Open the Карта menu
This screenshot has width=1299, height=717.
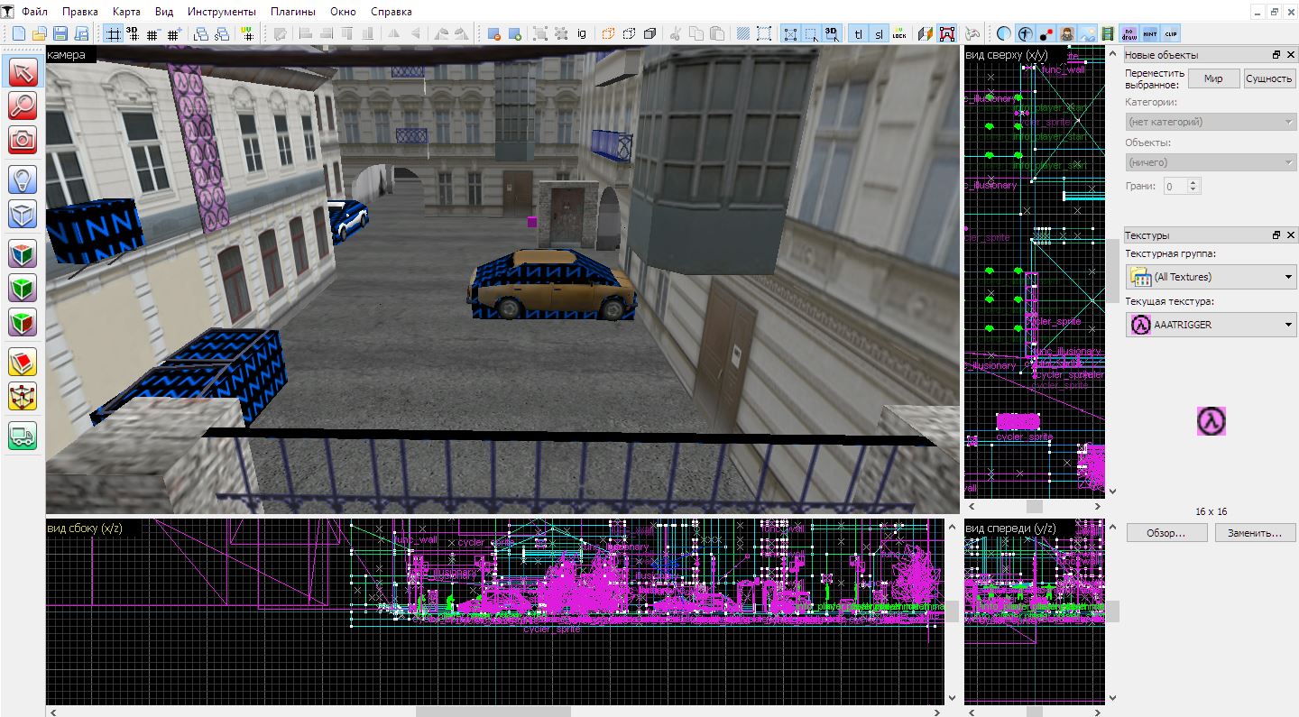coord(126,12)
